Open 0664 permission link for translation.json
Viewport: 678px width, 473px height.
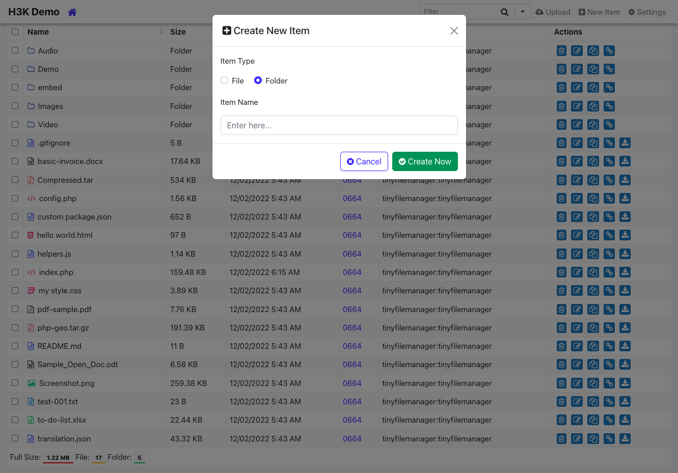(x=352, y=439)
